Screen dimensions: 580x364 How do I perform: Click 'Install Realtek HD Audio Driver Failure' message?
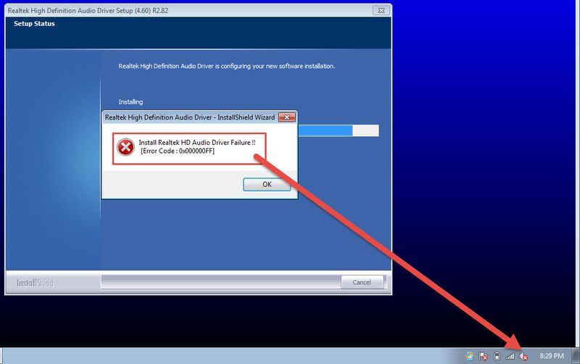point(196,142)
